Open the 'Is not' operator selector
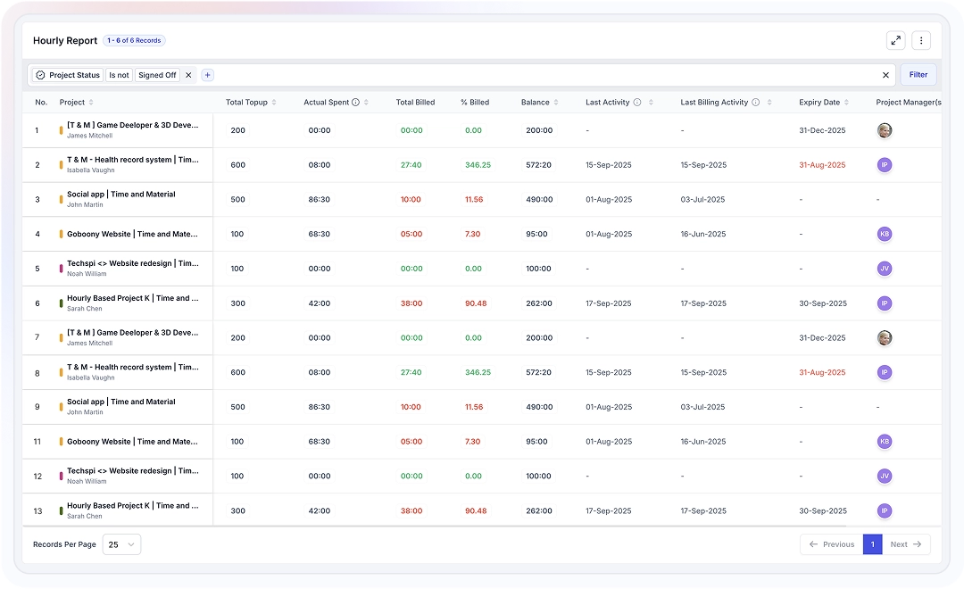964x589 pixels. pyautogui.click(x=119, y=75)
